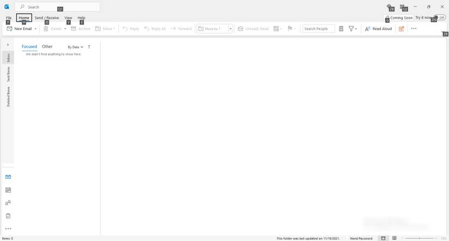Open the Categorize color grid dropdown
This screenshot has width=449, height=241.
coord(277,29)
